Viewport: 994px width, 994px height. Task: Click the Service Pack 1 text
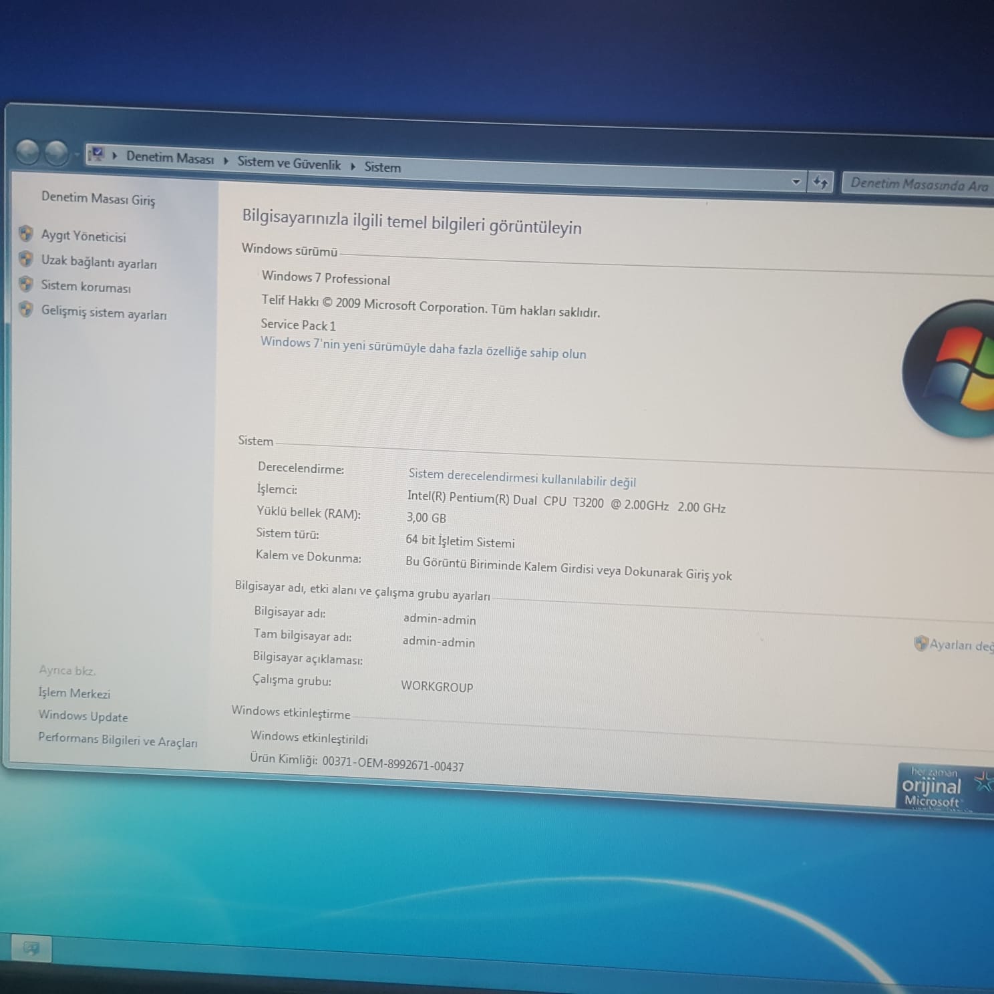pos(298,325)
